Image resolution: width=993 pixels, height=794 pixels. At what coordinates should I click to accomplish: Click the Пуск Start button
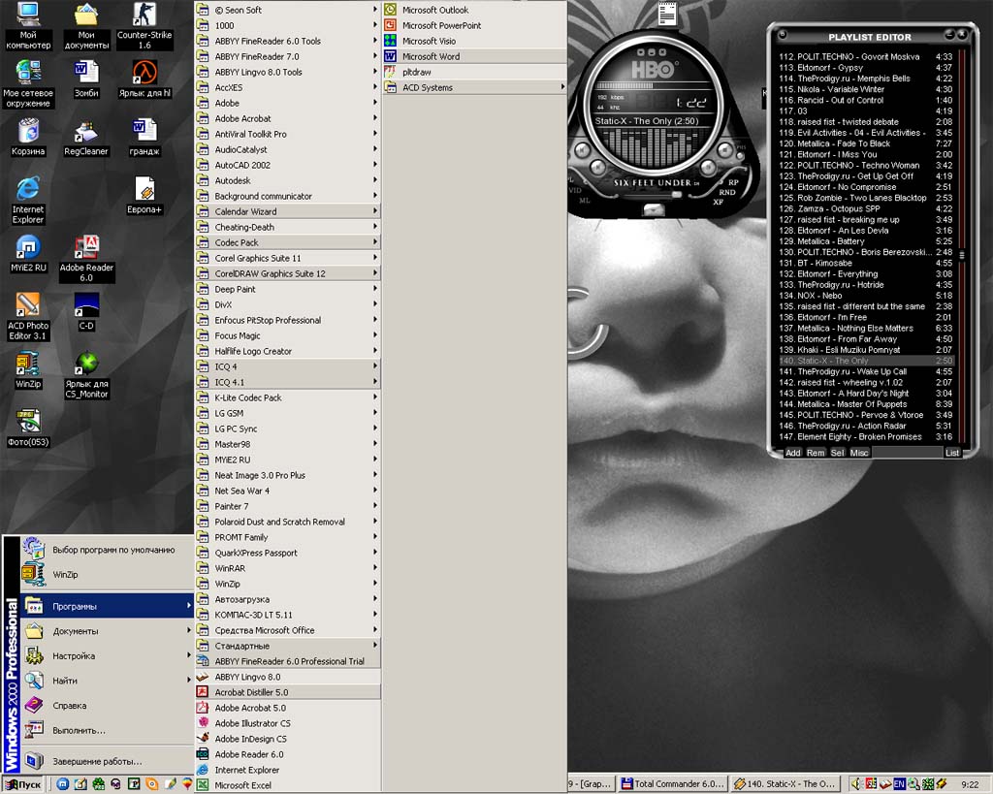pos(23,784)
